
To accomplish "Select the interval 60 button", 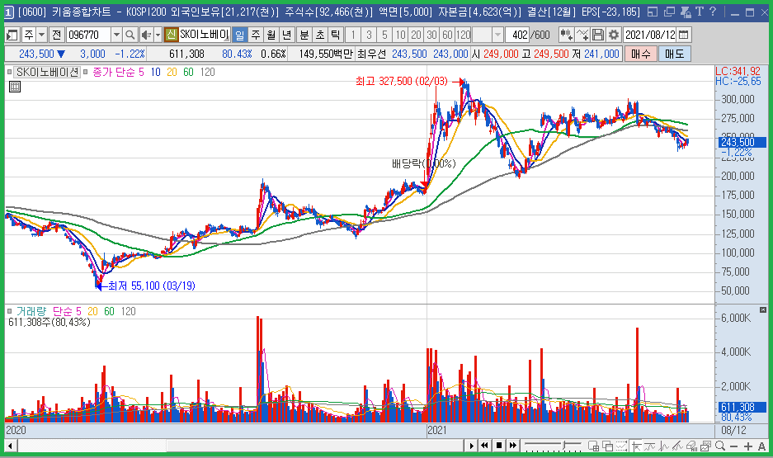I will coord(448,35).
